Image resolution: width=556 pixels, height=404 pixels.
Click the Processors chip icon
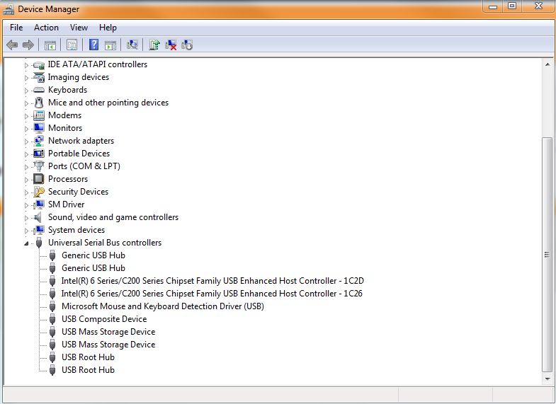click(39, 179)
